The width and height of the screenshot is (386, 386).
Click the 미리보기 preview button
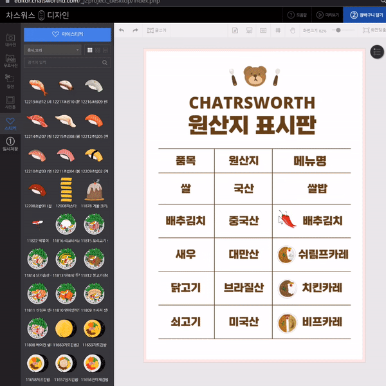327,15
